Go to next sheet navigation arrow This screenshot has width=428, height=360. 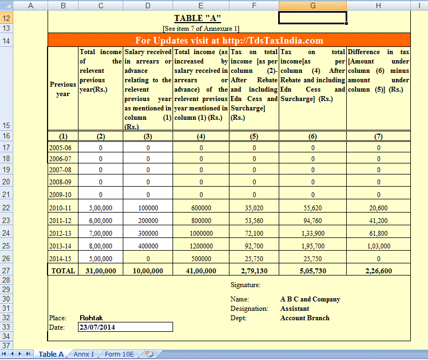click(20, 354)
